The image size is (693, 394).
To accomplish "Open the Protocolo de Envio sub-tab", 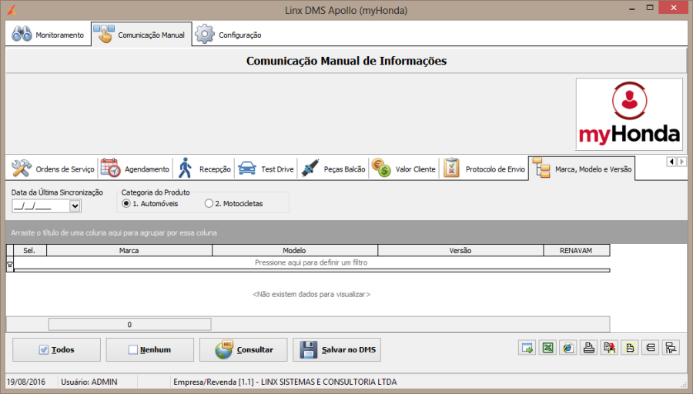I will coord(484,169).
